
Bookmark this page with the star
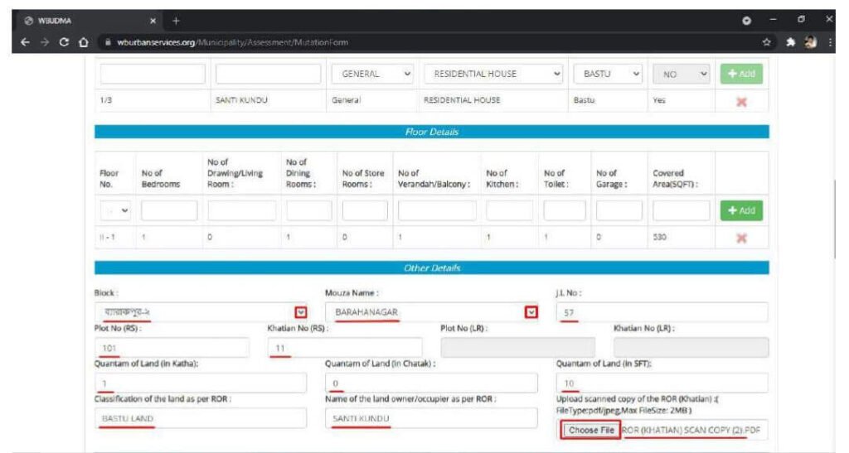click(x=767, y=42)
